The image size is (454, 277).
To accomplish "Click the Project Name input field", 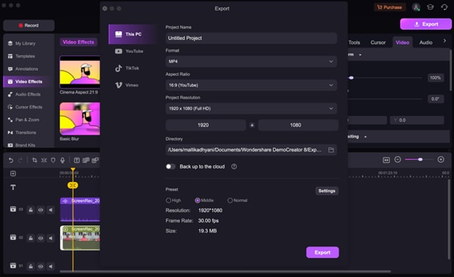I will pyautogui.click(x=251, y=39).
